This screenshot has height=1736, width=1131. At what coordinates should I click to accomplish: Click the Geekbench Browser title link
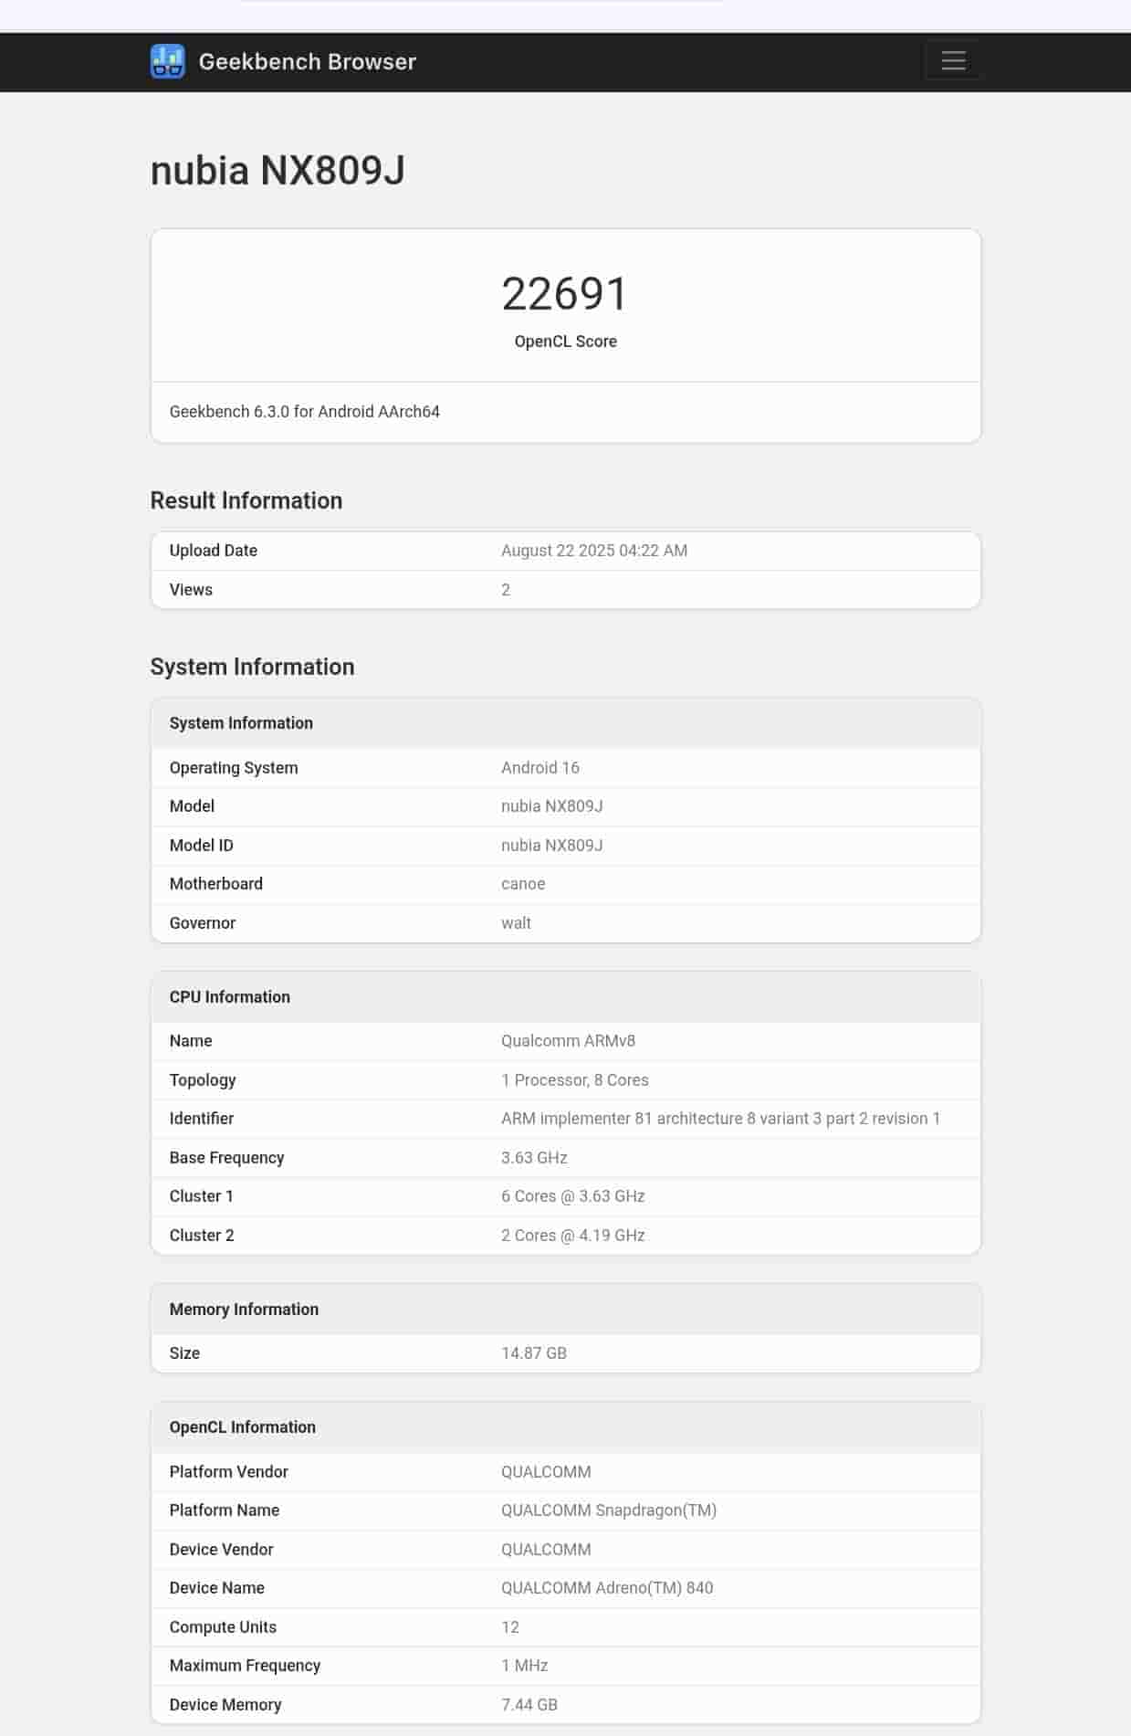pyautogui.click(x=307, y=61)
